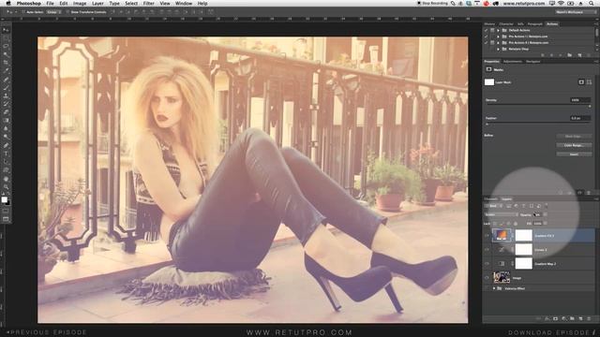600x337 pixels.
Task: Expand the Valencia Effect layer group
Action: point(494,288)
